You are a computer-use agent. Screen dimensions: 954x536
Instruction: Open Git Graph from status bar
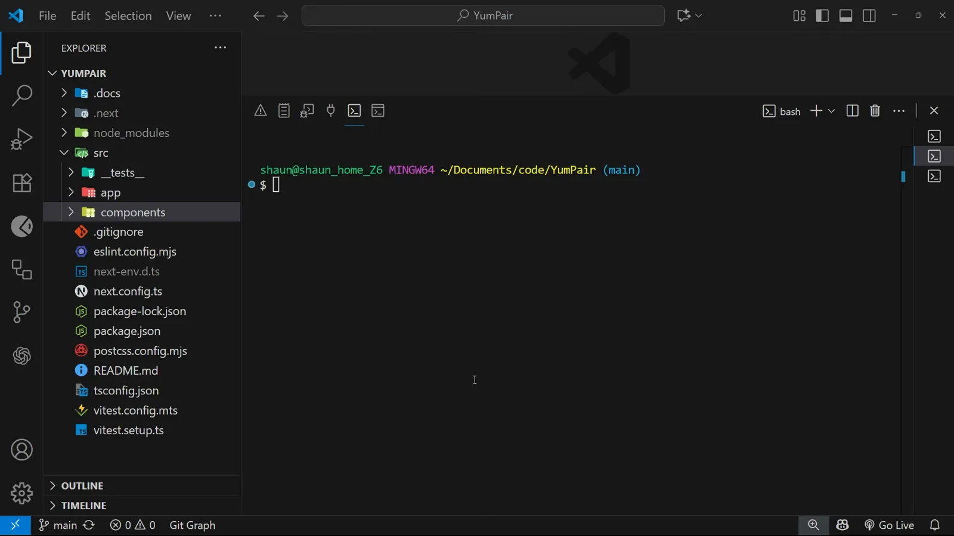coord(192,525)
